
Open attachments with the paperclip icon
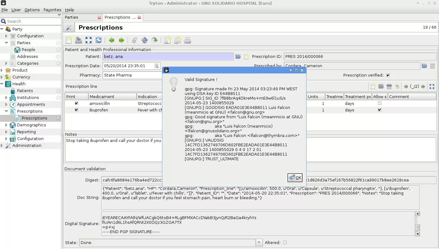134,40
